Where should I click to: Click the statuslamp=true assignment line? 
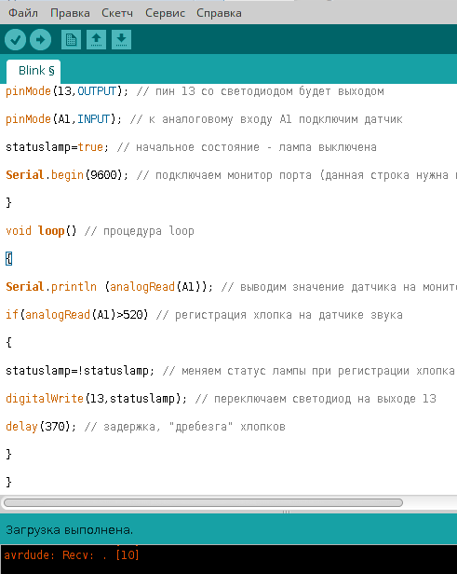click(x=57, y=147)
